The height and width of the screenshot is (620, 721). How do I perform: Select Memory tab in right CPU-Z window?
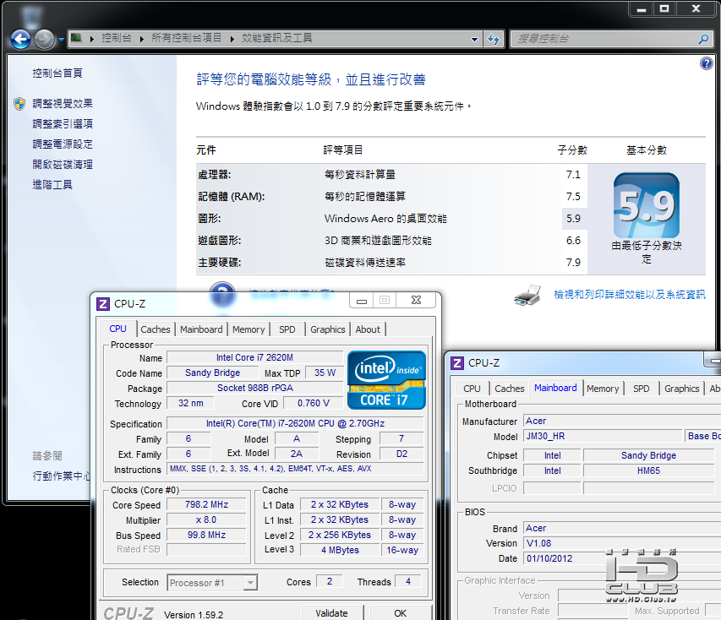tap(603, 389)
